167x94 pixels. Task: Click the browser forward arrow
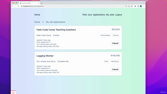[x=15, y=6]
